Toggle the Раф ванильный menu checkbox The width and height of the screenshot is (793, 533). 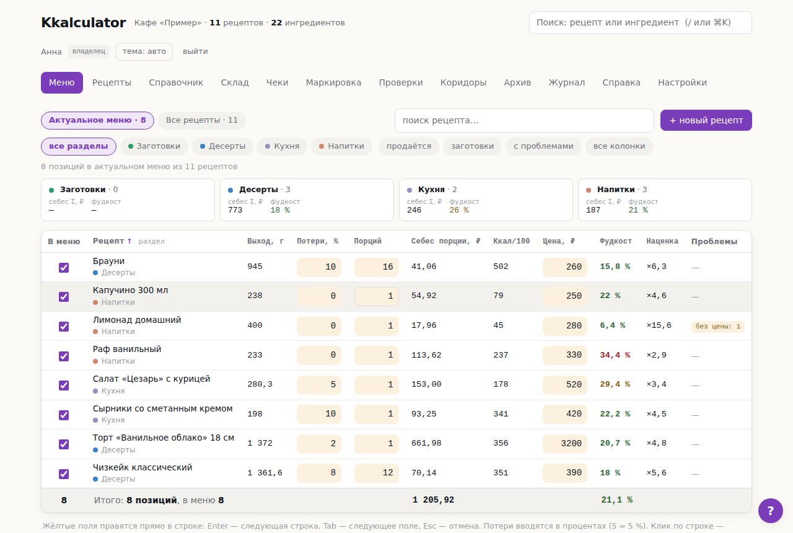64,356
